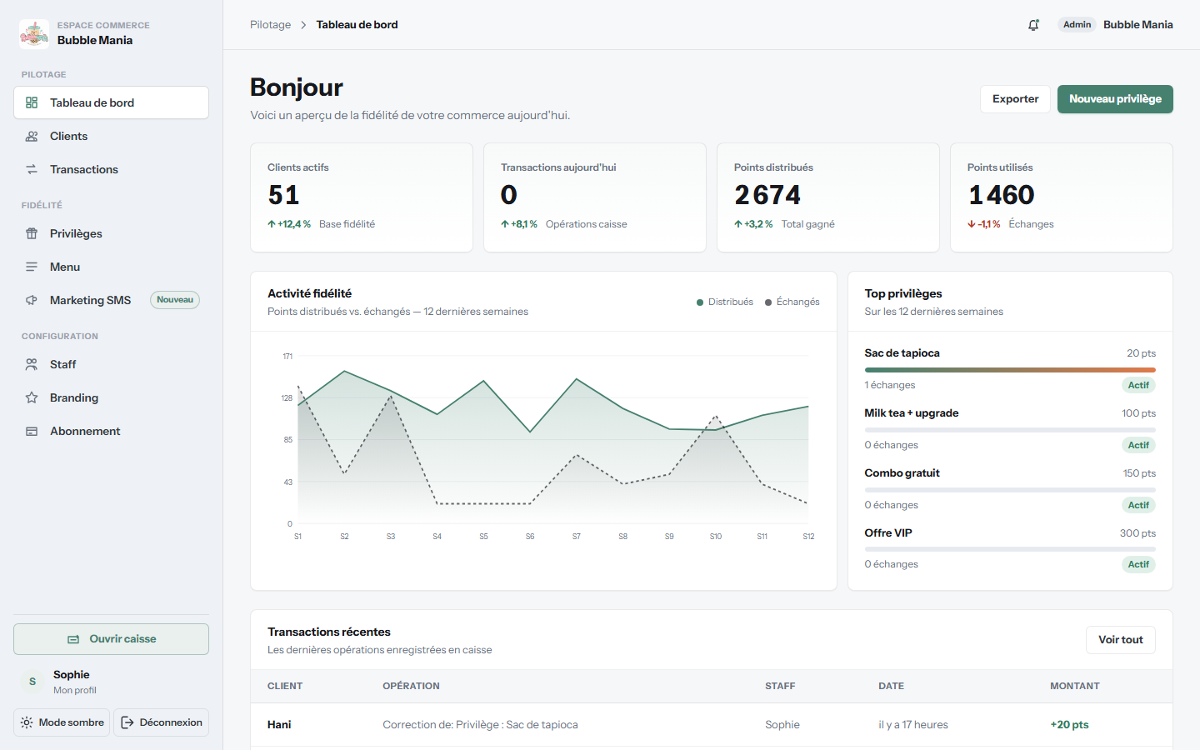Viewport: 1200px width, 750px height.
Task: Click the Bubble Mania logo in sidebar
Action: coord(34,33)
